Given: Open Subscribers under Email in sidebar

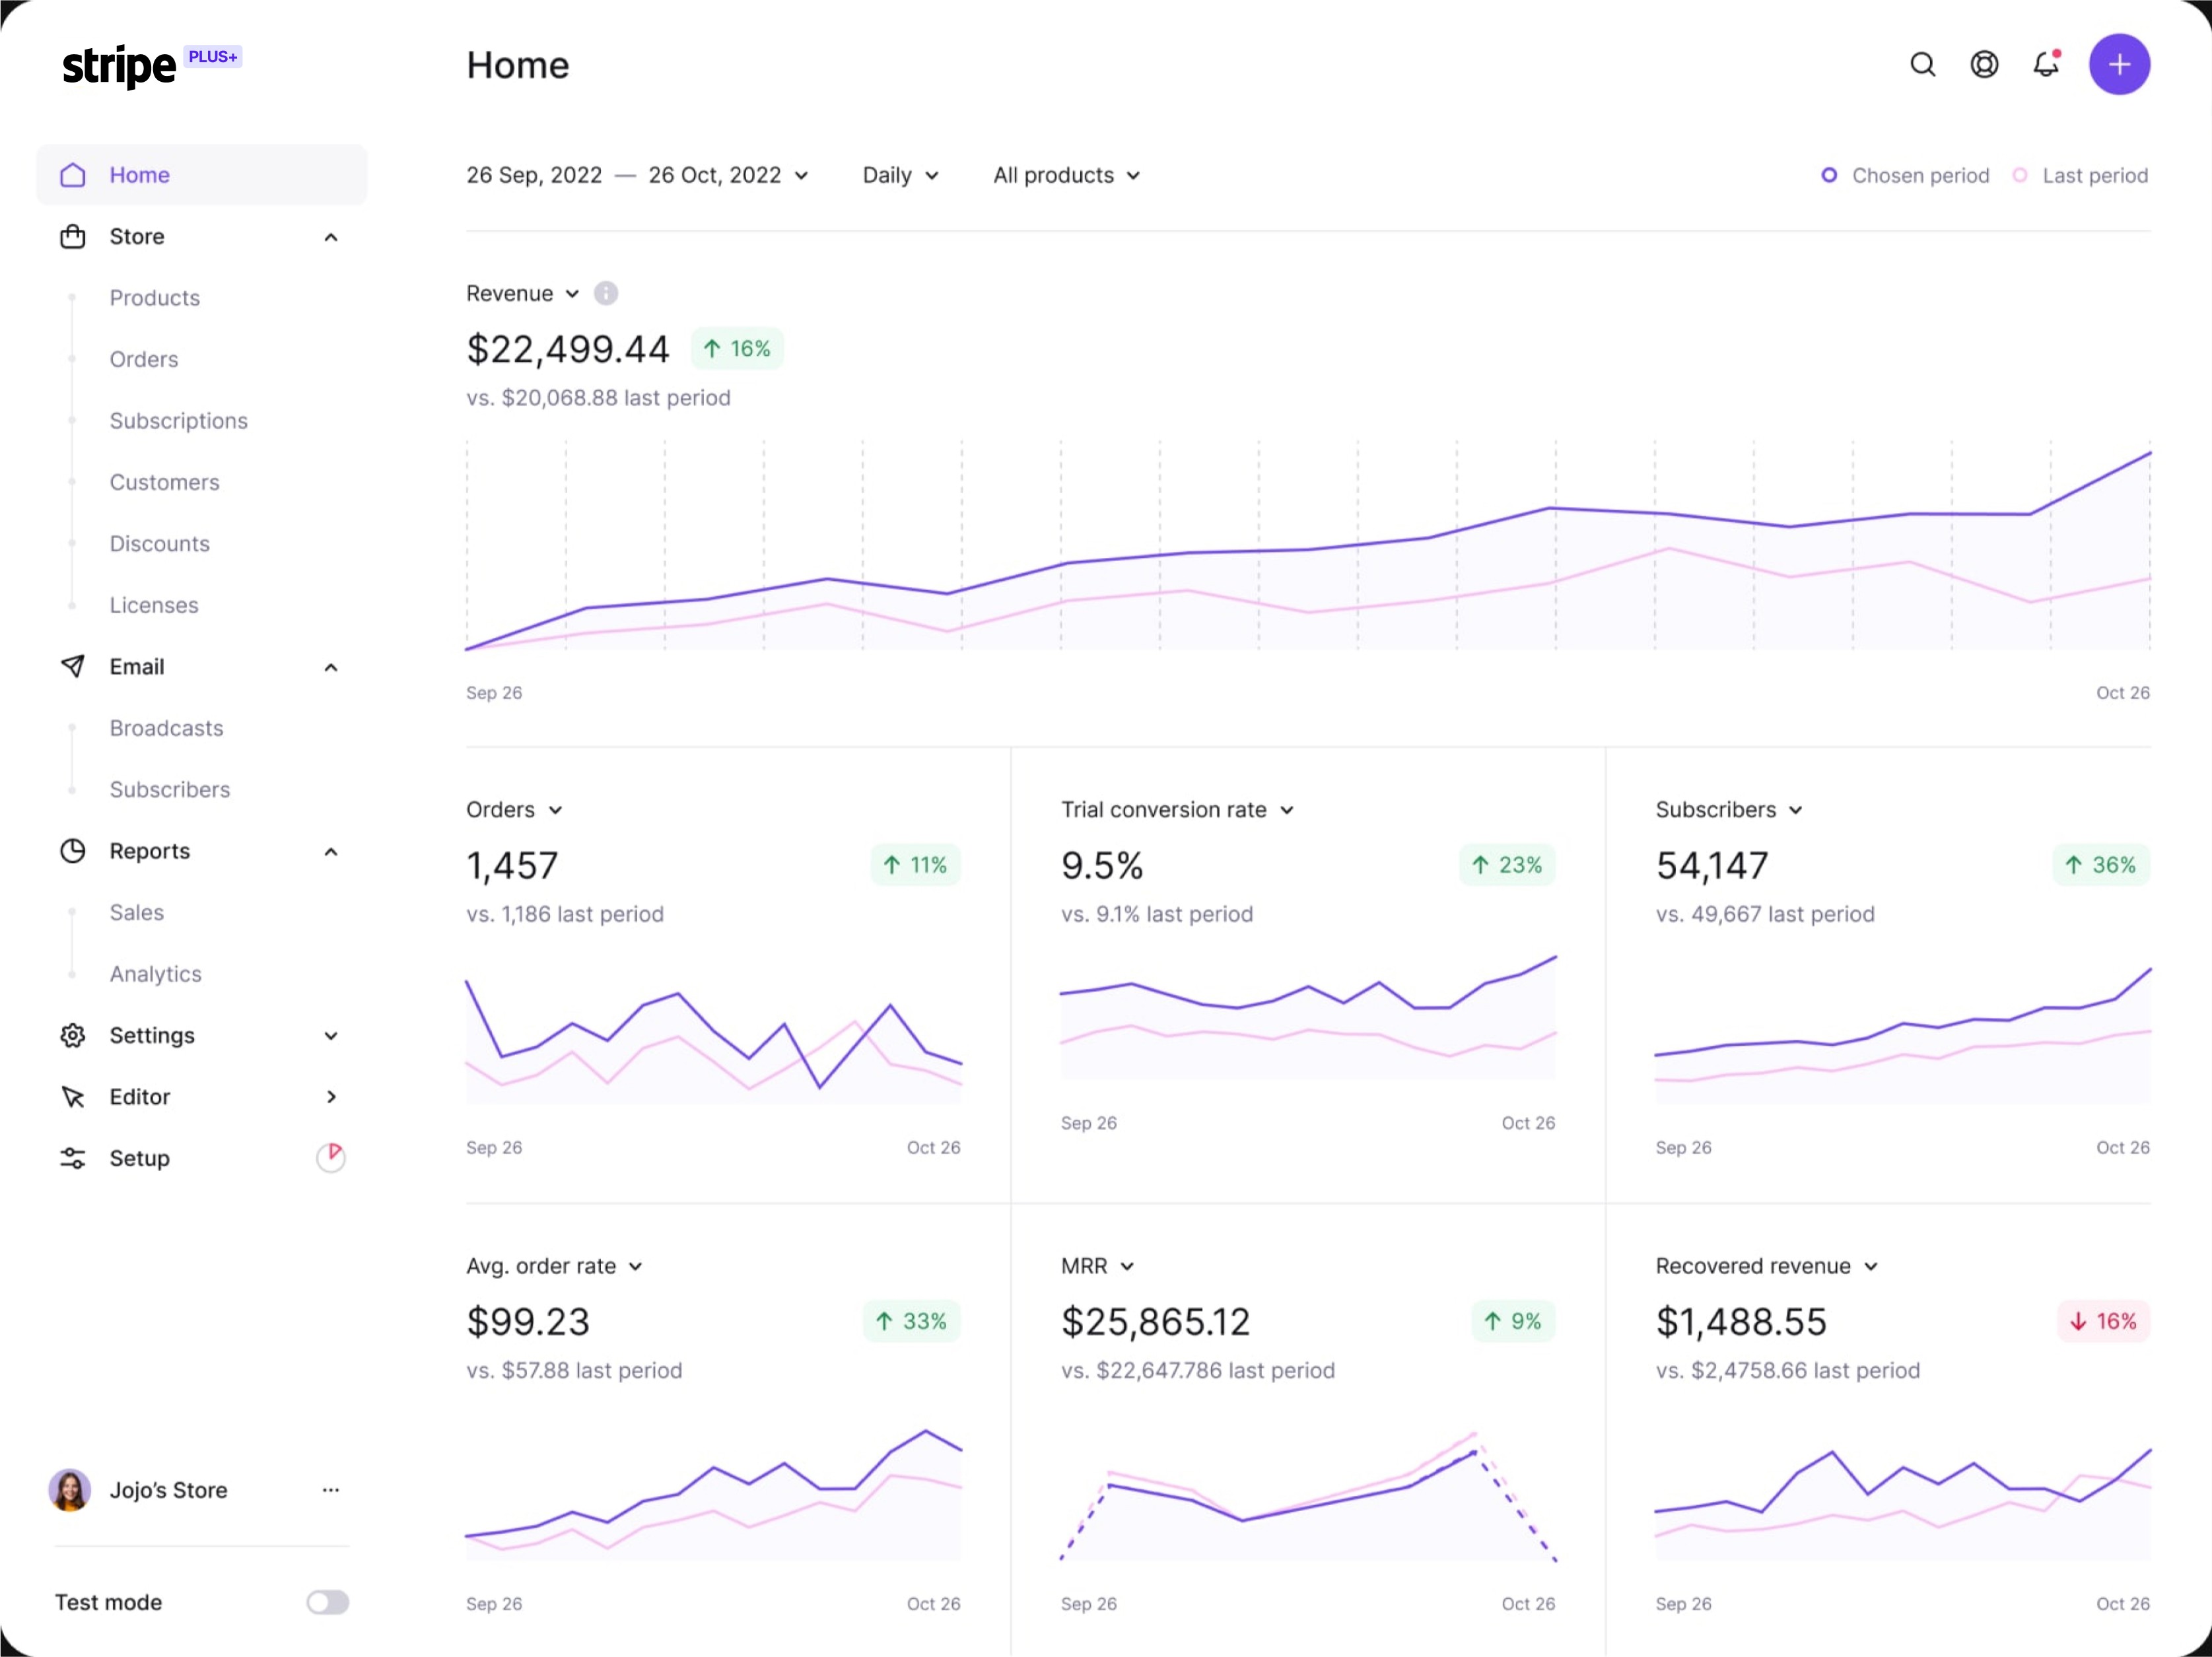Looking at the screenshot, I should tap(170, 790).
